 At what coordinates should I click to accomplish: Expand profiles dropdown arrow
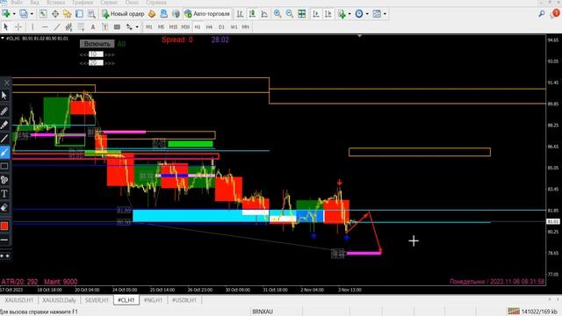point(32,14)
